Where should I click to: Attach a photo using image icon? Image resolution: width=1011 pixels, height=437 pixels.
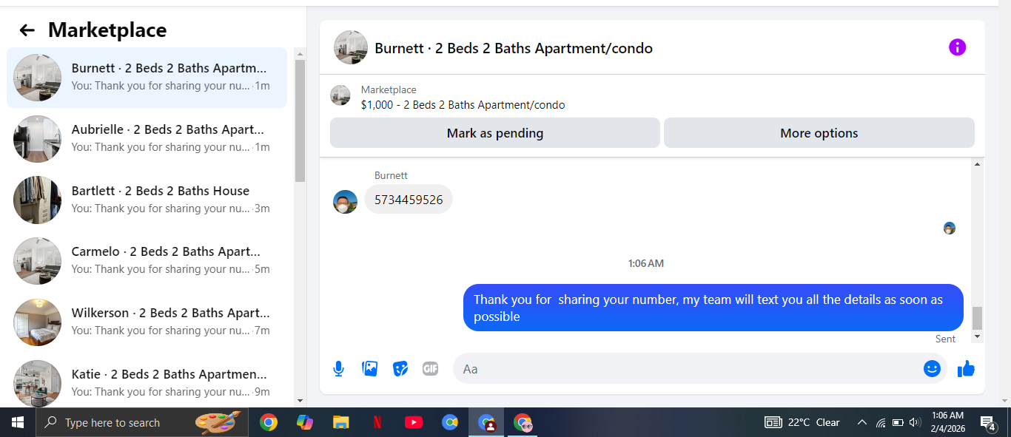pyautogui.click(x=369, y=368)
